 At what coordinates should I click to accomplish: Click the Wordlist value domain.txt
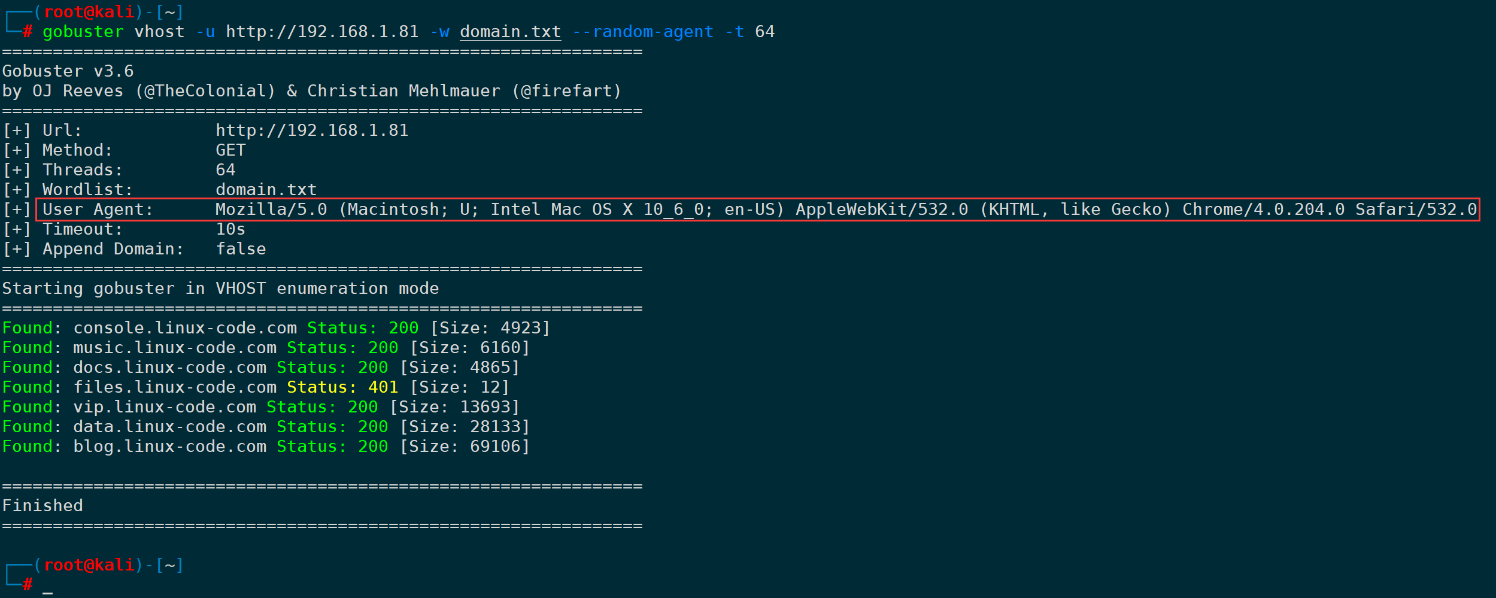pyautogui.click(x=266, y=190)
